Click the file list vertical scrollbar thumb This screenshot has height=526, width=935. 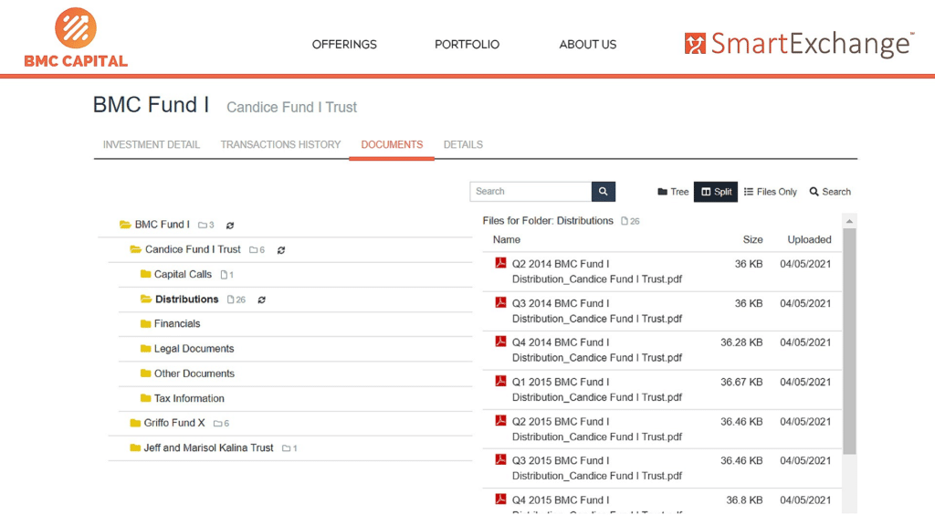(x=849, y=342)
